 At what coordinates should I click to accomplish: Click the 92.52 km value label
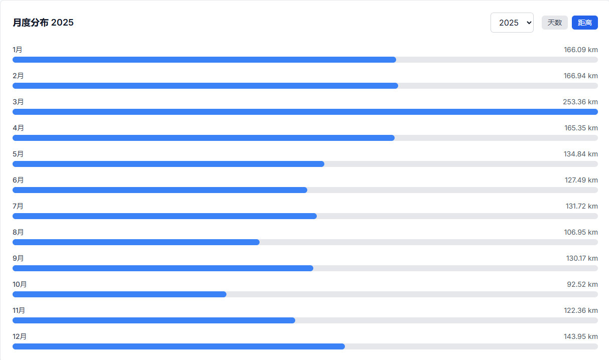tap(582, 284)
